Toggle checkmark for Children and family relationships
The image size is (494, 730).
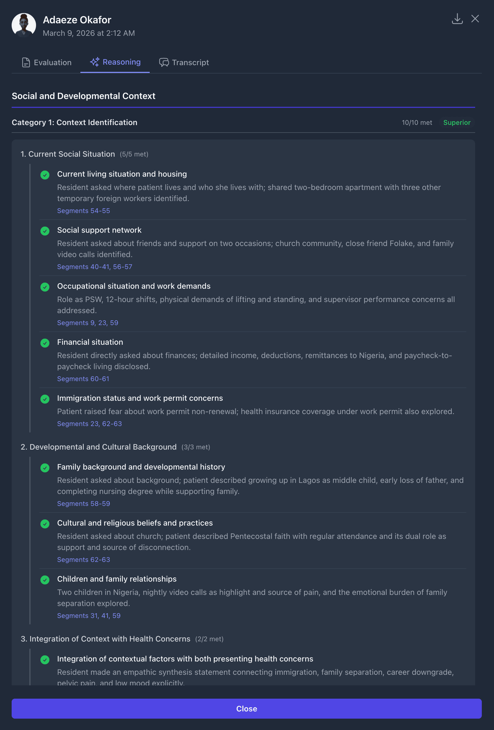(45, 580)
